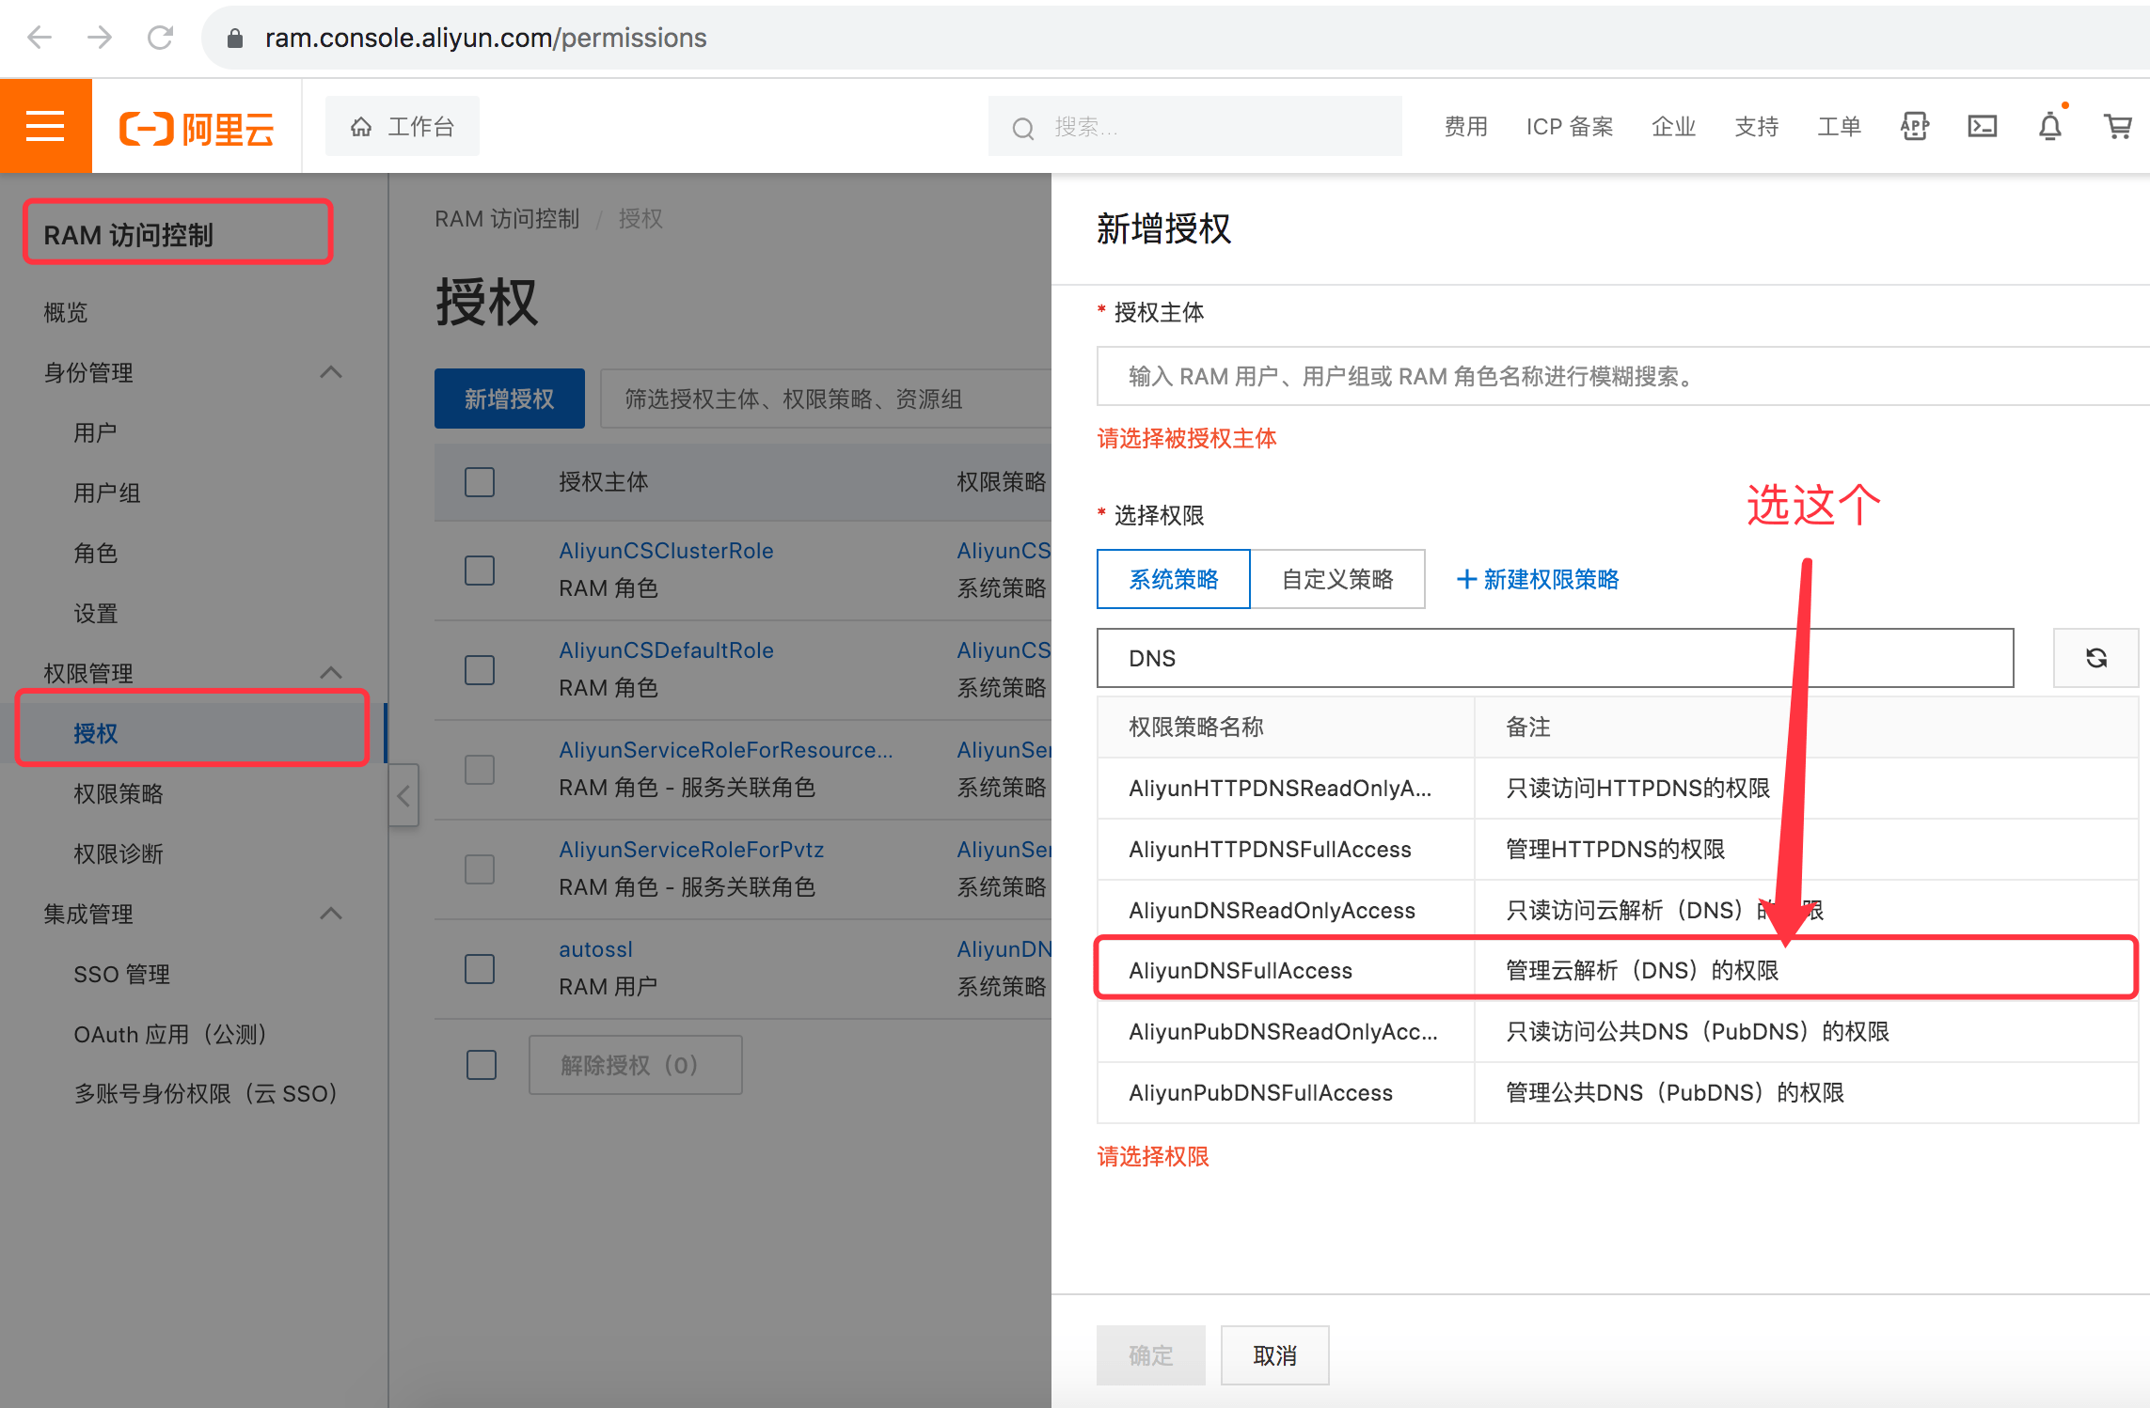
Task: Click RAM 访问控制 breadcrumb link
Action: [507, 218]
